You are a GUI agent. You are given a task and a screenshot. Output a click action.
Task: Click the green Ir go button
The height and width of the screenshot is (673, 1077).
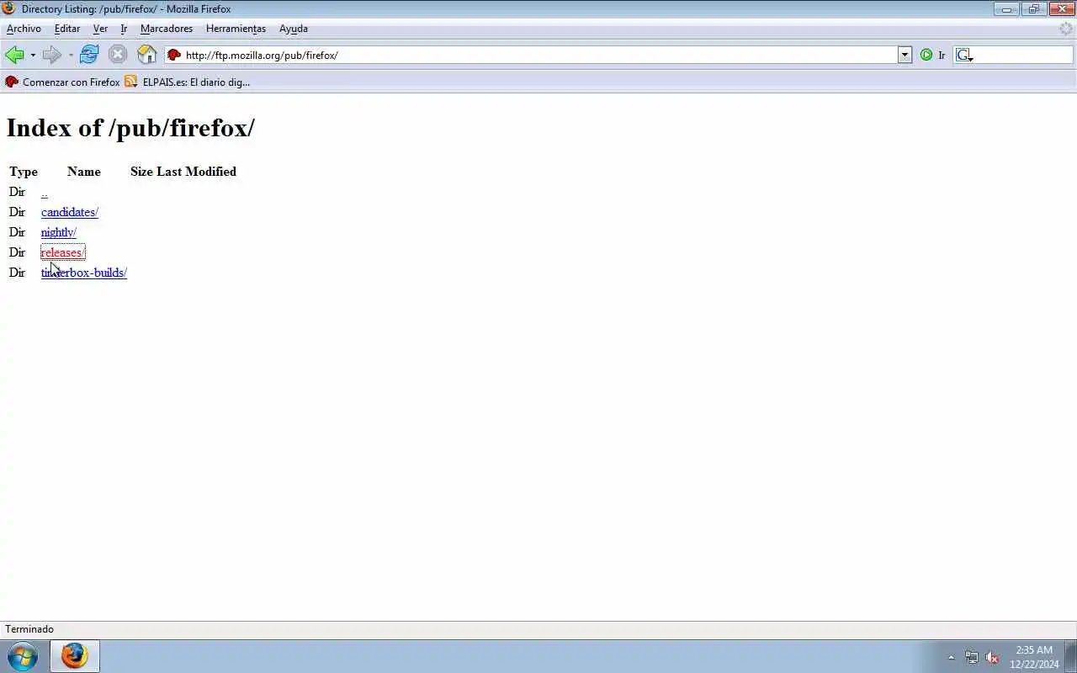(932, 56)
